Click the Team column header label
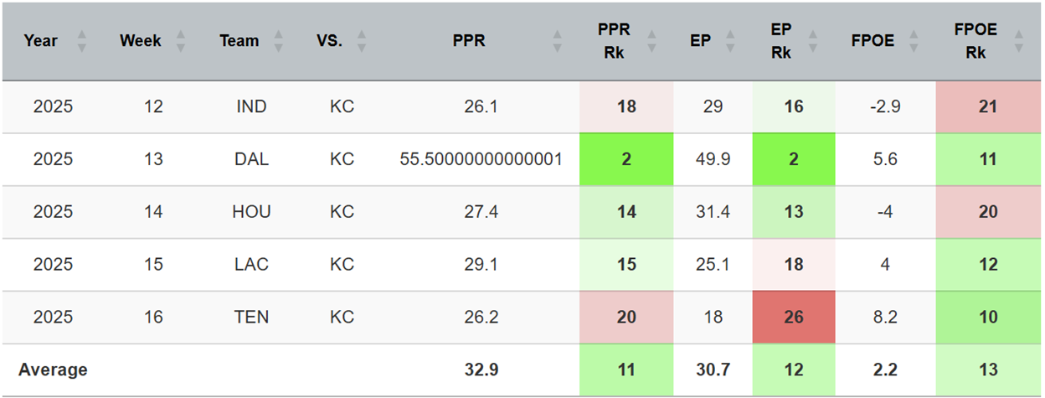This screenshot has width=1045, height=398. 239,41
